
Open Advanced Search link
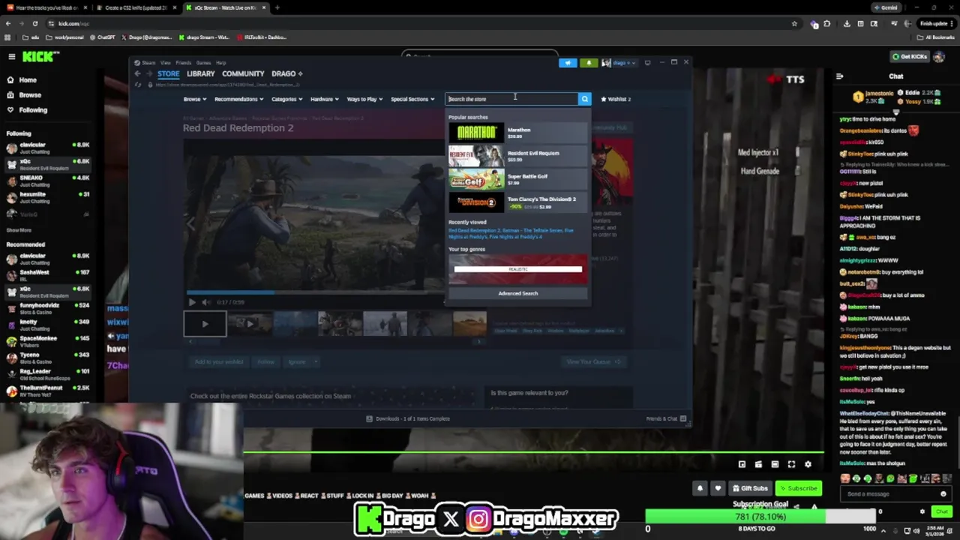coord(517,293)
